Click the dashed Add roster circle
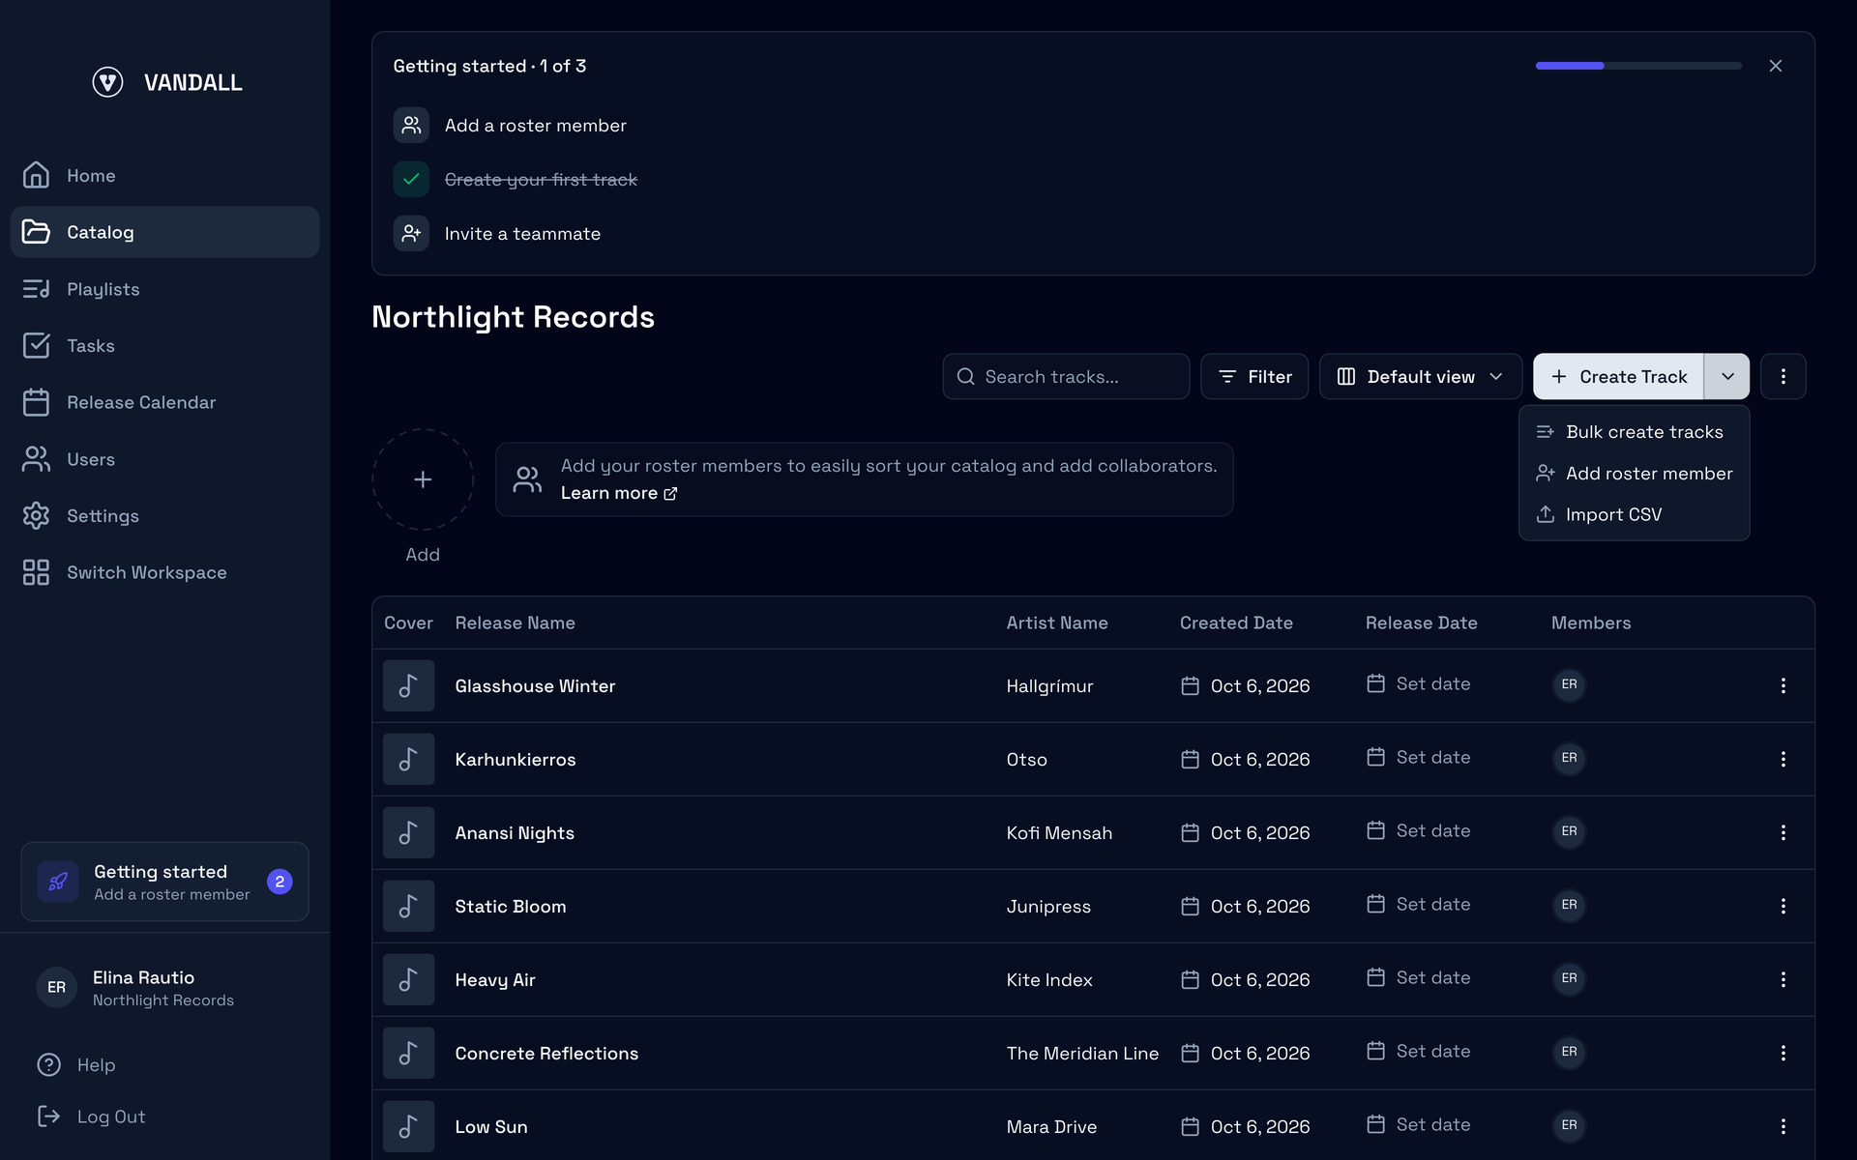 click(x=423, y=479)
